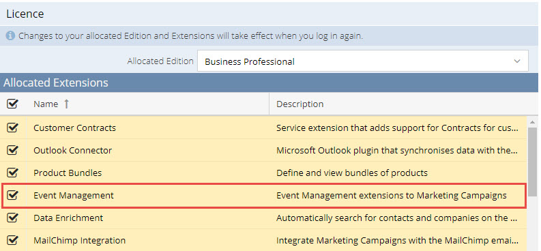Uncheck the Customer Contracts extension checkbox
Viewport: 541px width, 251px height.
coord(12,128)
